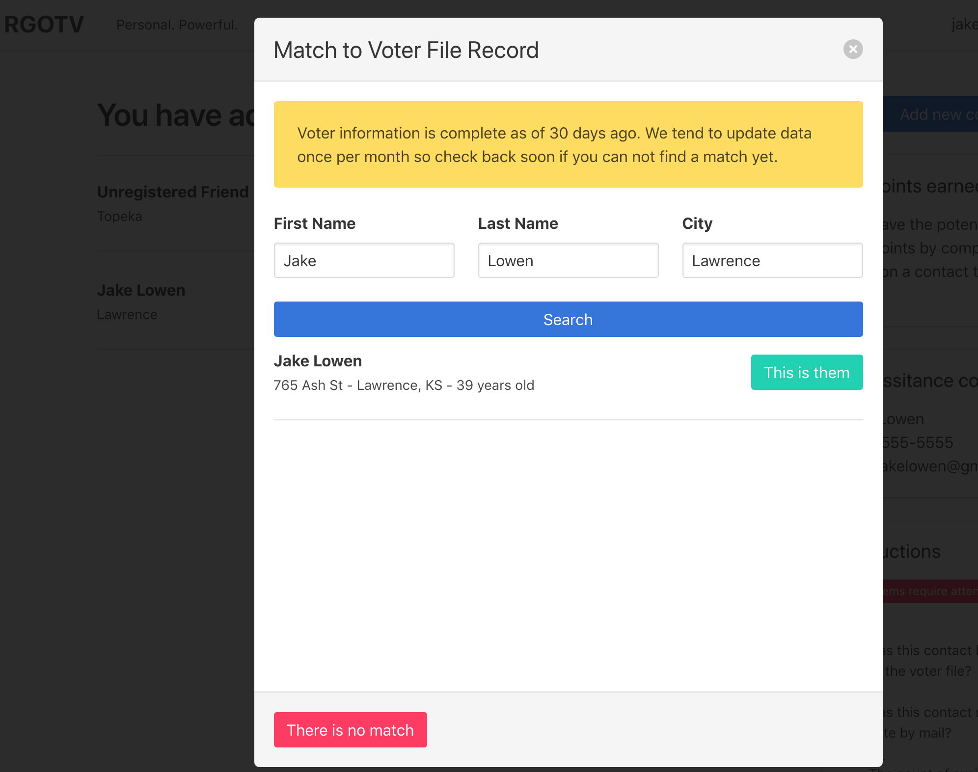Screen dimensions: 978x772
Task: Close the Match to Voter File Record dialog
Action: coord(853,49)
